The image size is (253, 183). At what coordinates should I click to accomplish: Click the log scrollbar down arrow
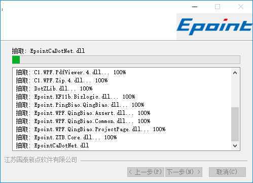pyautogui.click(x=235, y=146)
